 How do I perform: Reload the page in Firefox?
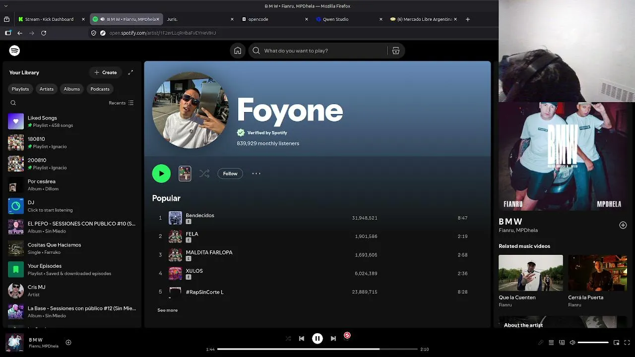pos(44,33)
